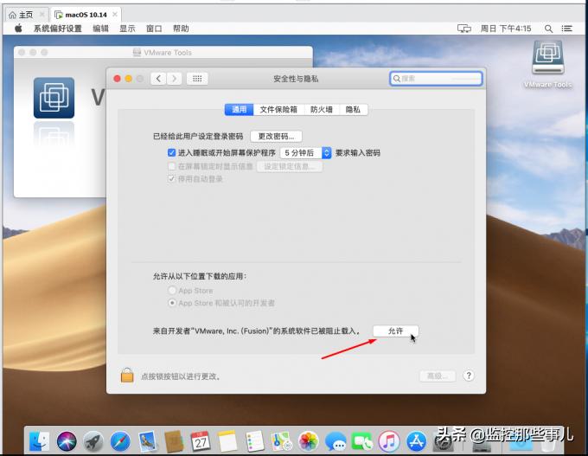Launch Siri from the Dock
588x456 pixels.
[67, 441]
